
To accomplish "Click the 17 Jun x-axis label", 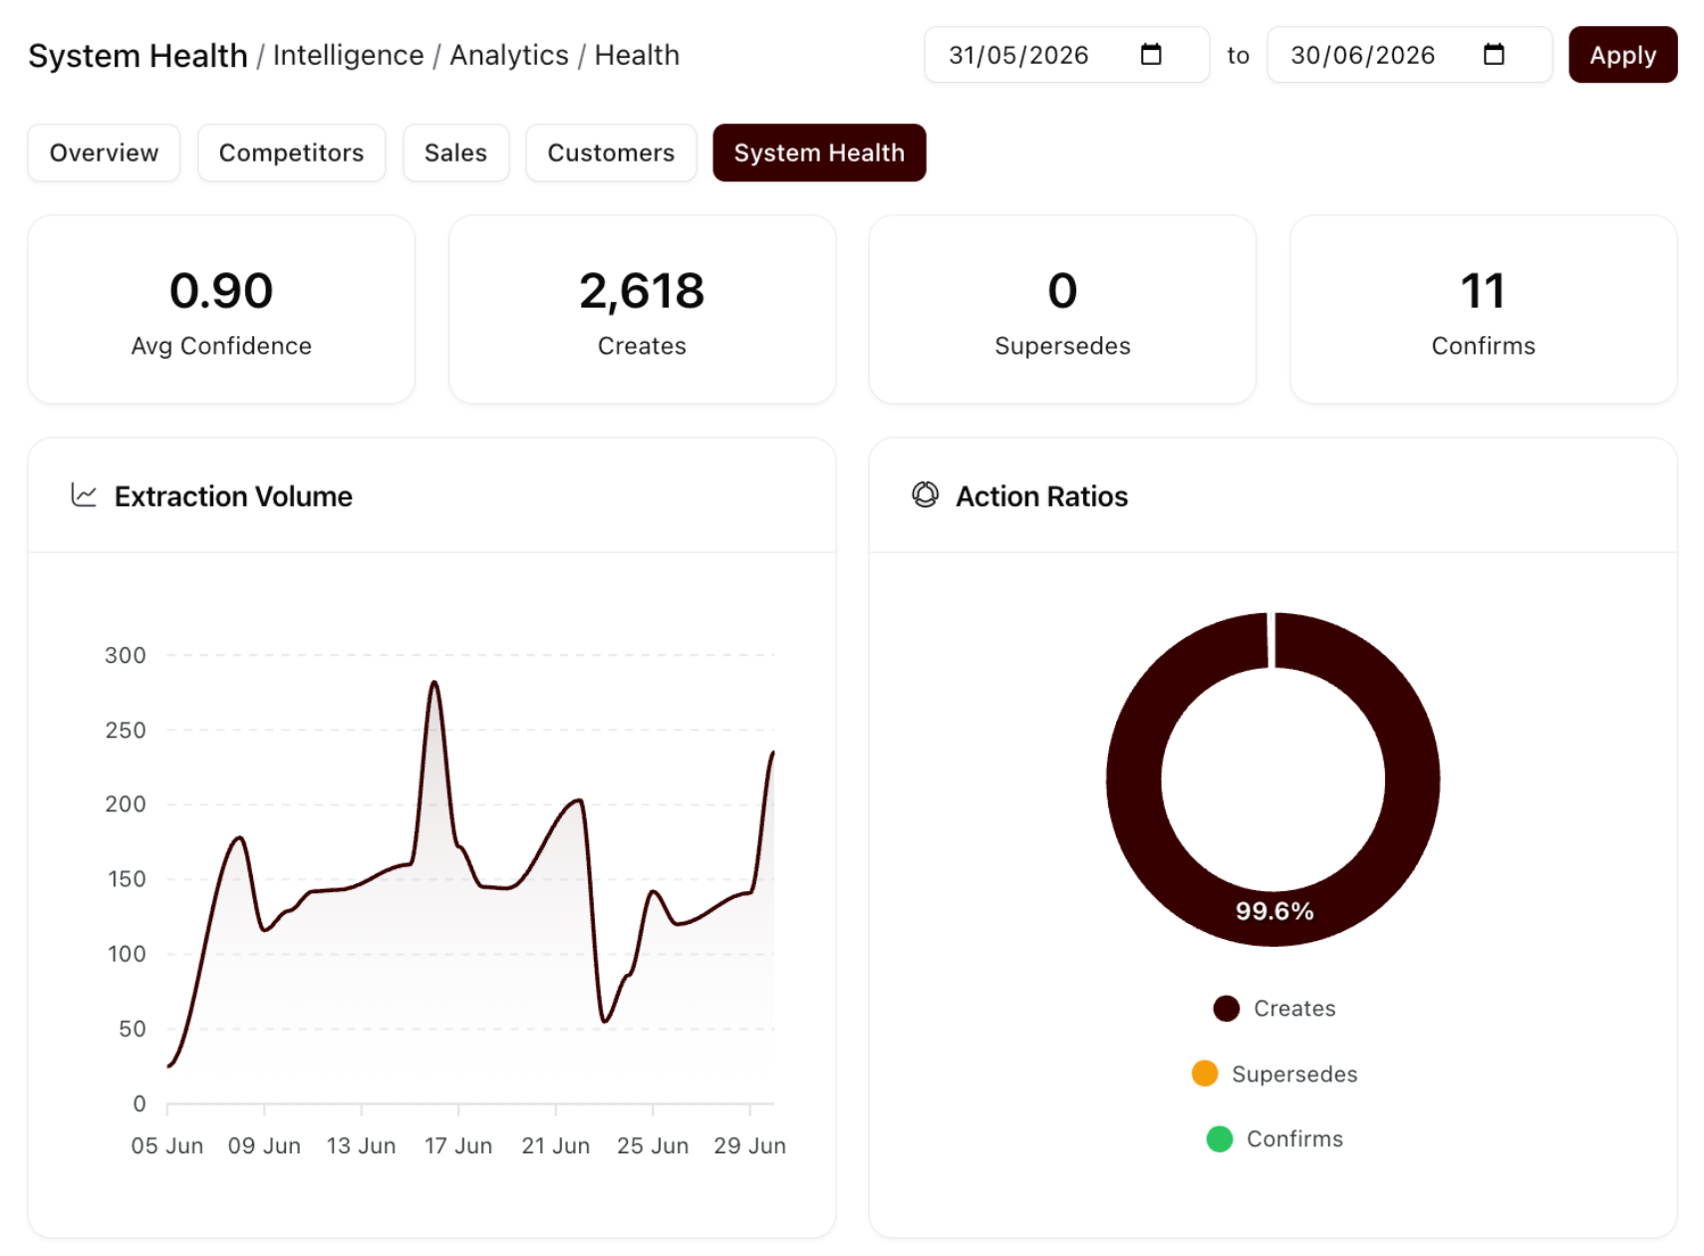I will [x=458, y=1146].
